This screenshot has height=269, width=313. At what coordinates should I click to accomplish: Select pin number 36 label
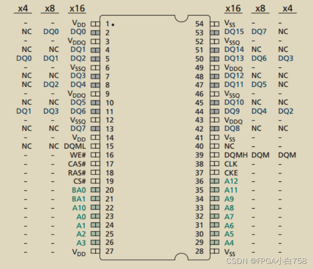click(199, 181)
